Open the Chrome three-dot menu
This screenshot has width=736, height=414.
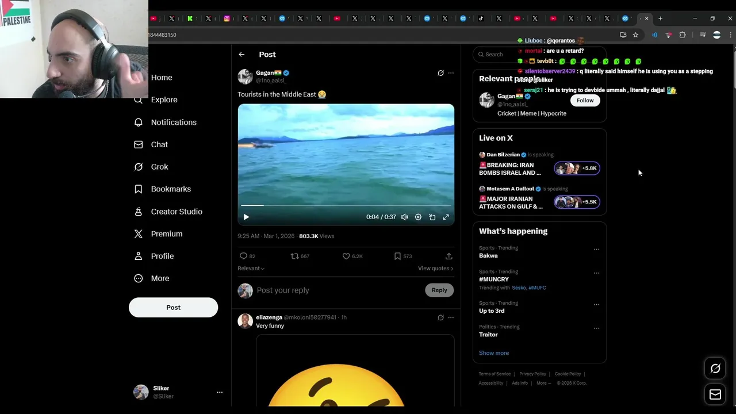[731, 35]
